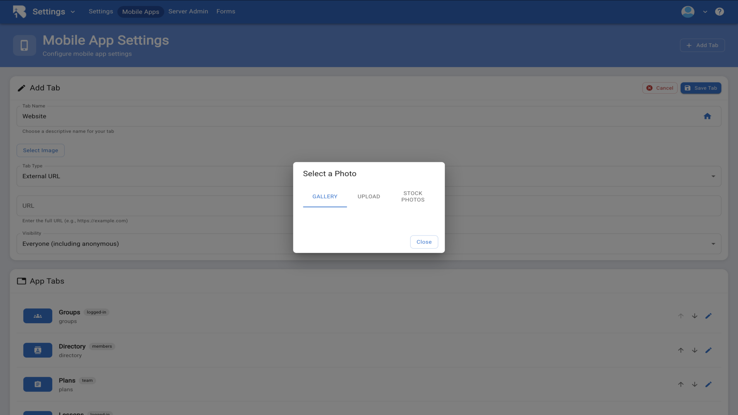Move Plans tab down with arrow

point(695,384)
